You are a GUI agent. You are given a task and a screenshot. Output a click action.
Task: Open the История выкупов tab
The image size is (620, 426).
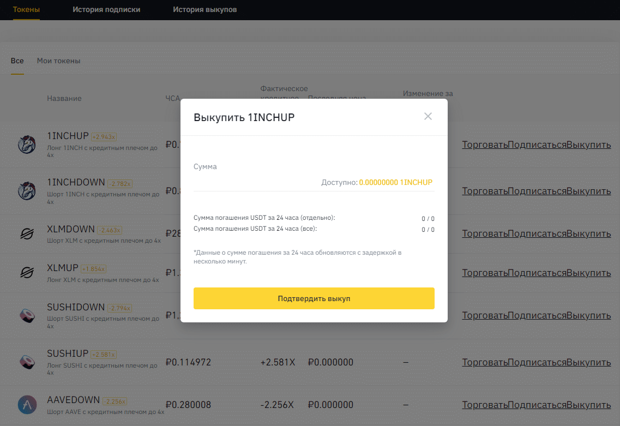tap(204, 10)
